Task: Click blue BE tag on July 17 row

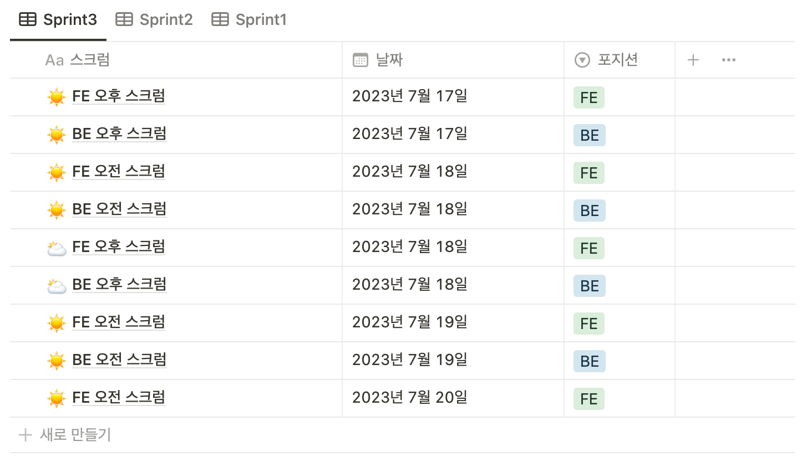Action: (x=590, y=135)
